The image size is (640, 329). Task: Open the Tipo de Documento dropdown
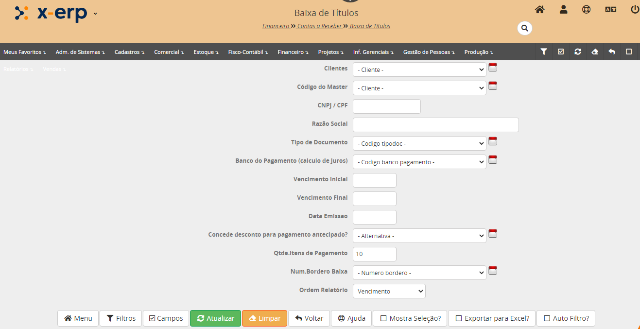tap(419, 143)
